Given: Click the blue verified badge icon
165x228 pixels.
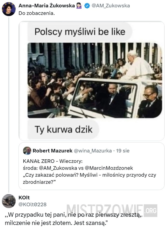Looking at the screenshot, I should (87, 6).
